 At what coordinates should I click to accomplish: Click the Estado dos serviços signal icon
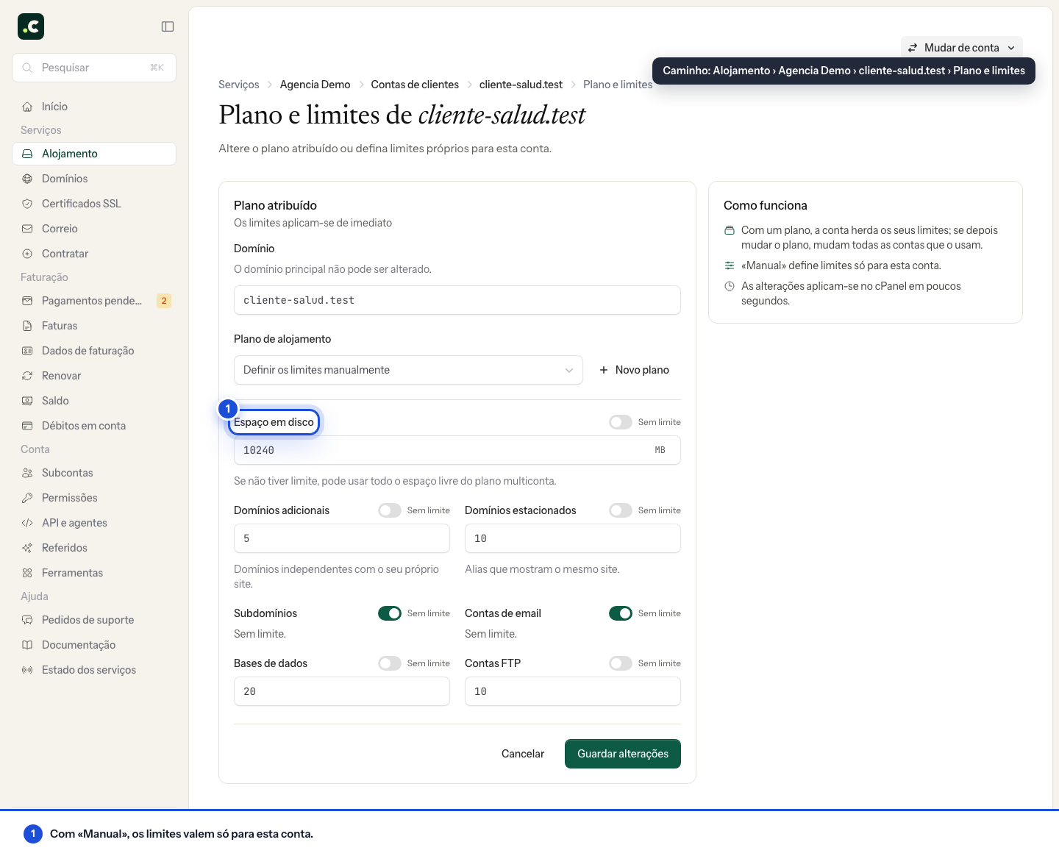(x=27, y=670)
